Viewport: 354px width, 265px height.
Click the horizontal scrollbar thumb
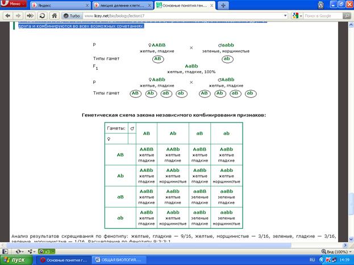149,245
